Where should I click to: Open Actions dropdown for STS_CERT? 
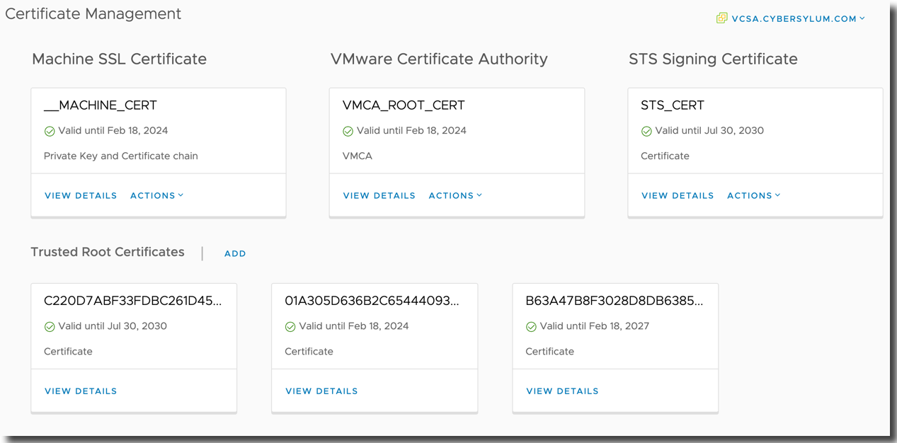pyautogui.click(x=754, y=195)
